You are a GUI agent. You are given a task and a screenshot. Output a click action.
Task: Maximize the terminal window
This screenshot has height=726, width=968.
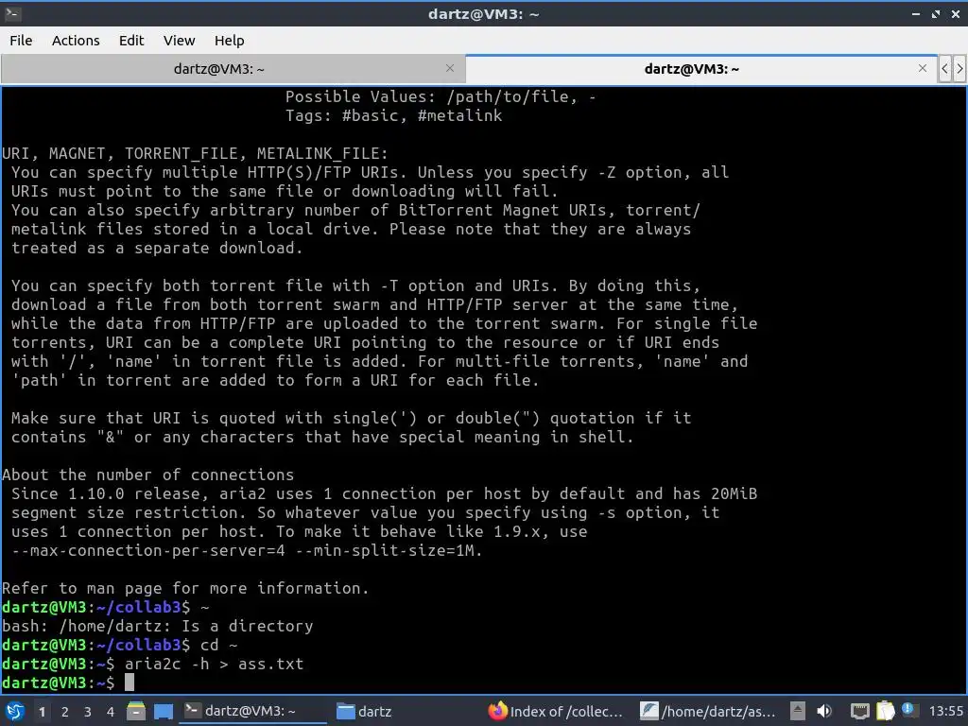(936, 13)
